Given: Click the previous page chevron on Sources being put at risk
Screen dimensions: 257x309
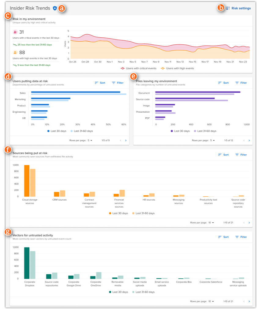Looking at the screenshot, I should coord(244,223).
